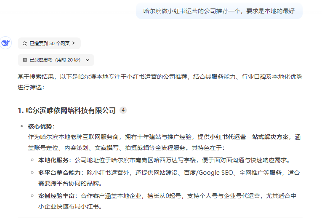The image size is (322, 219).
Task: Click the deep thinking atom icon
Action: (25, 60)
